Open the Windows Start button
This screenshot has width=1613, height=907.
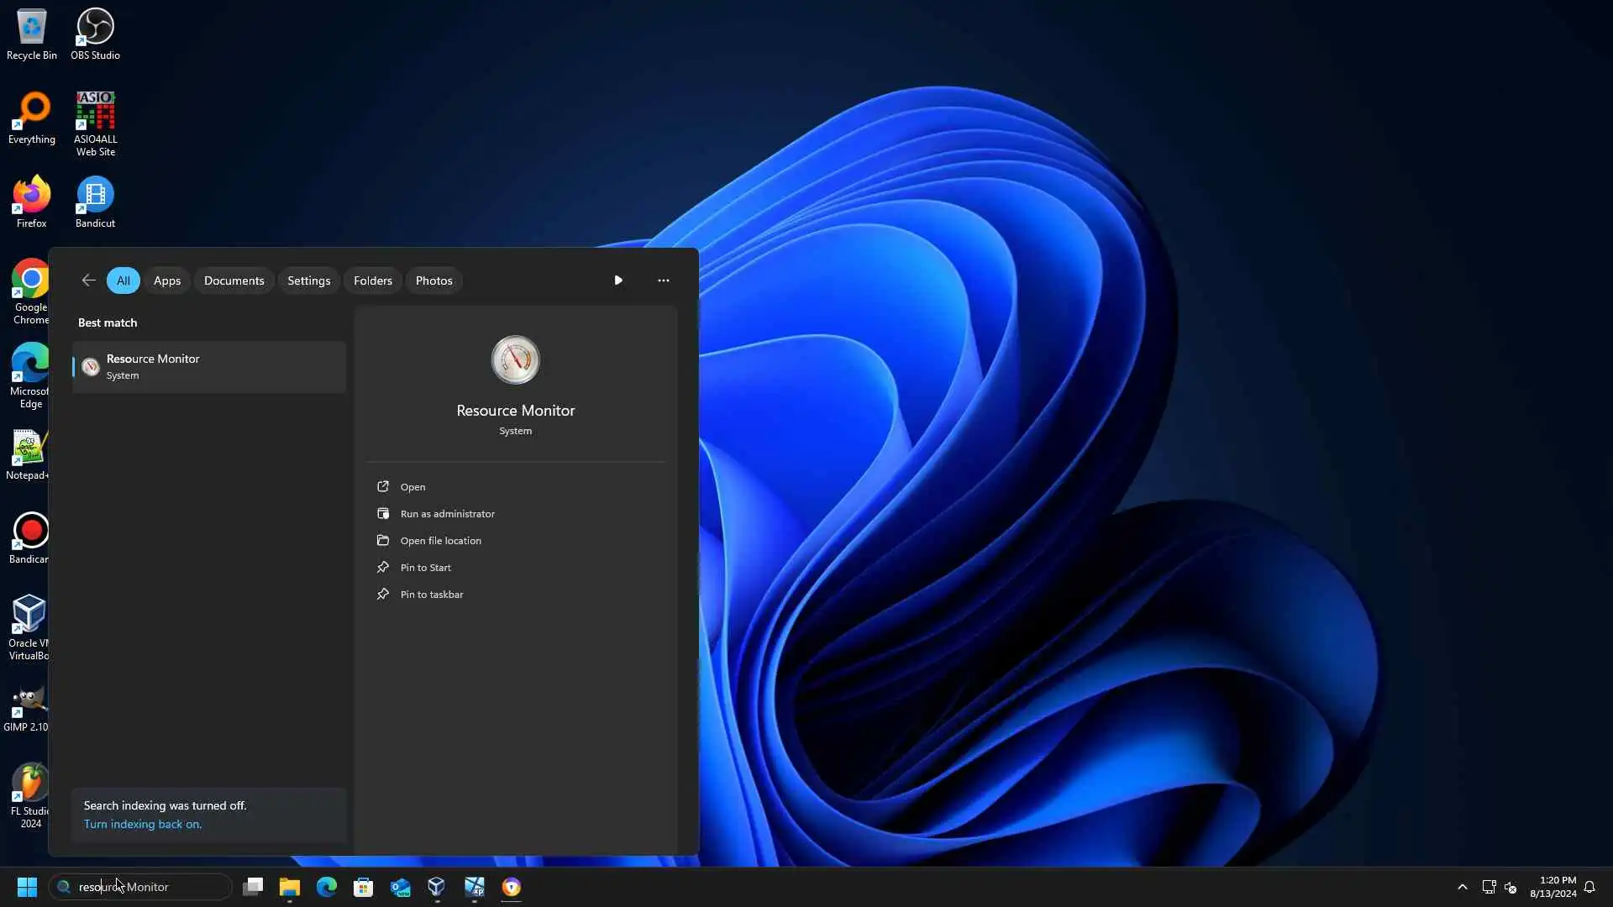[27, 887]
